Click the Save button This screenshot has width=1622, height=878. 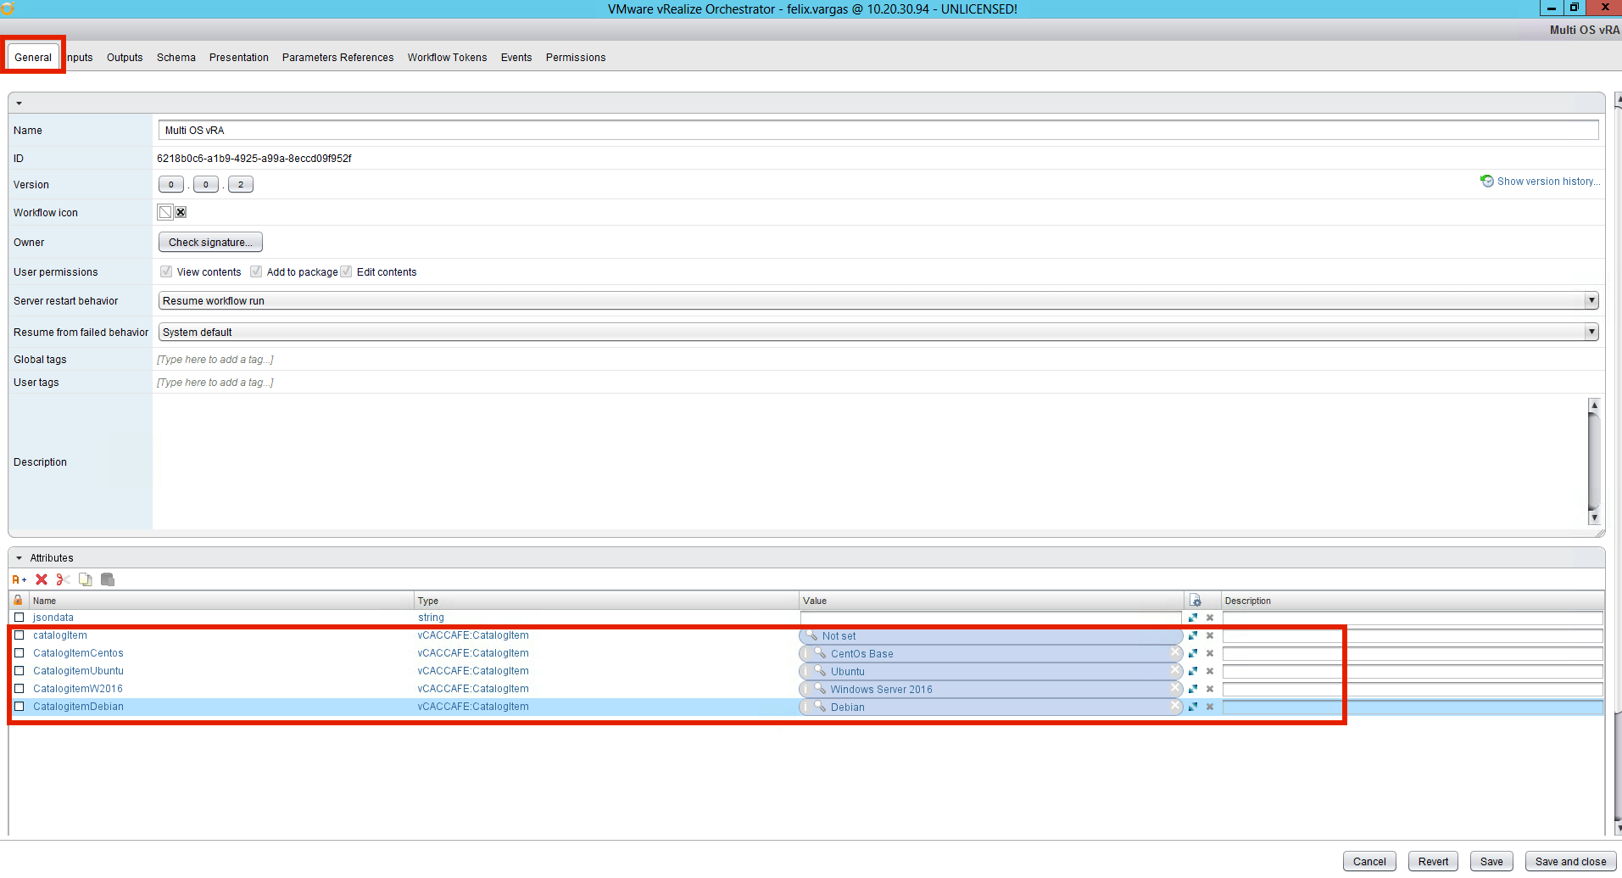coord(1491,861)
